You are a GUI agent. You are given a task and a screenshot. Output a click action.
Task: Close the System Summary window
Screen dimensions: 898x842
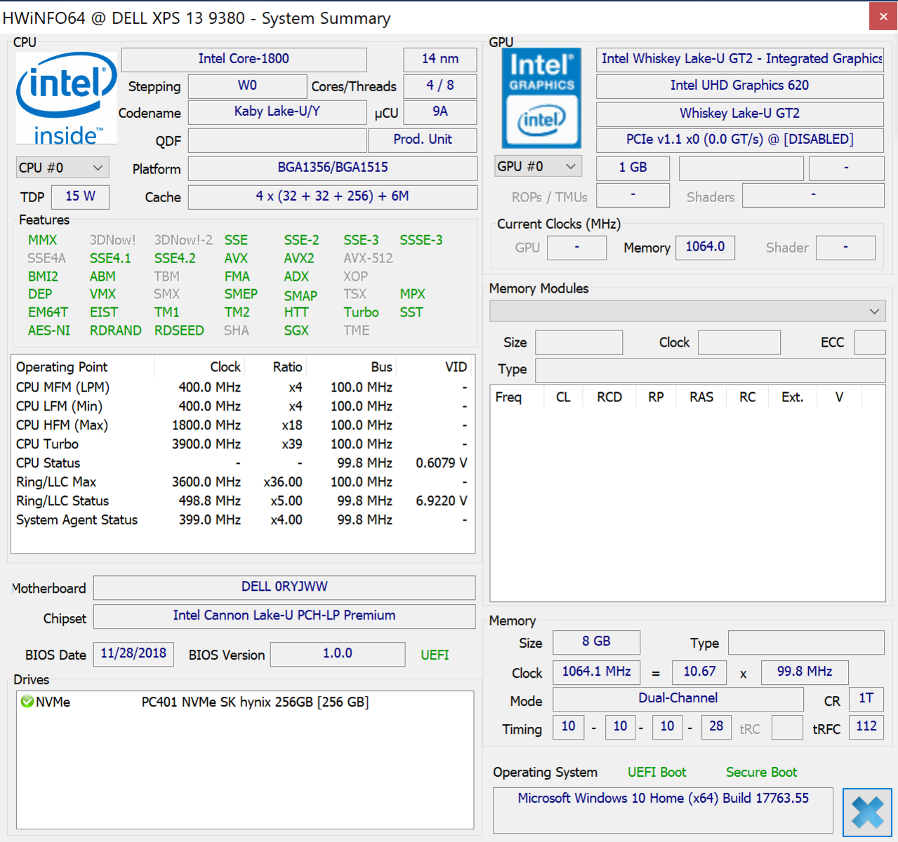pyautogui.click(x=883, y=17)
